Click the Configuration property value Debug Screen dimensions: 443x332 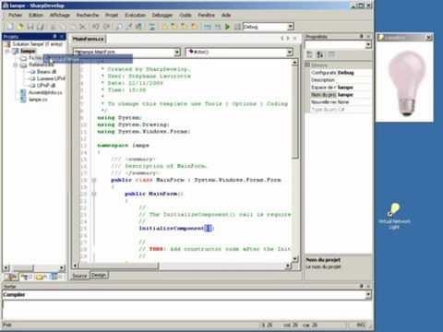pos(354,73)
